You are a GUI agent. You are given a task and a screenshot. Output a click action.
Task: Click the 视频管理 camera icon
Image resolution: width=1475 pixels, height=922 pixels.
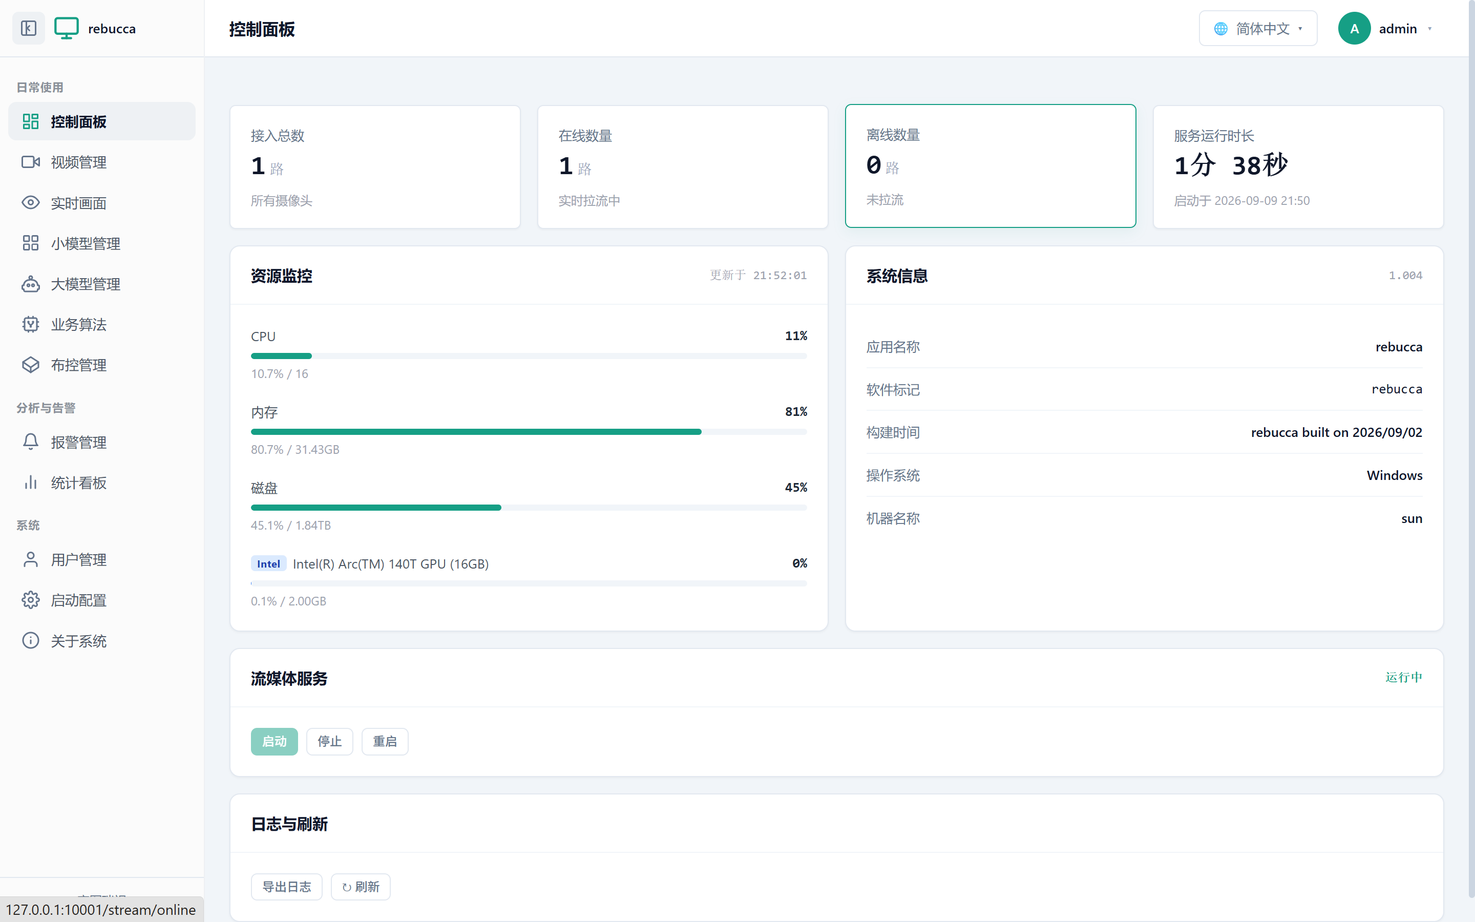(31, 162)
